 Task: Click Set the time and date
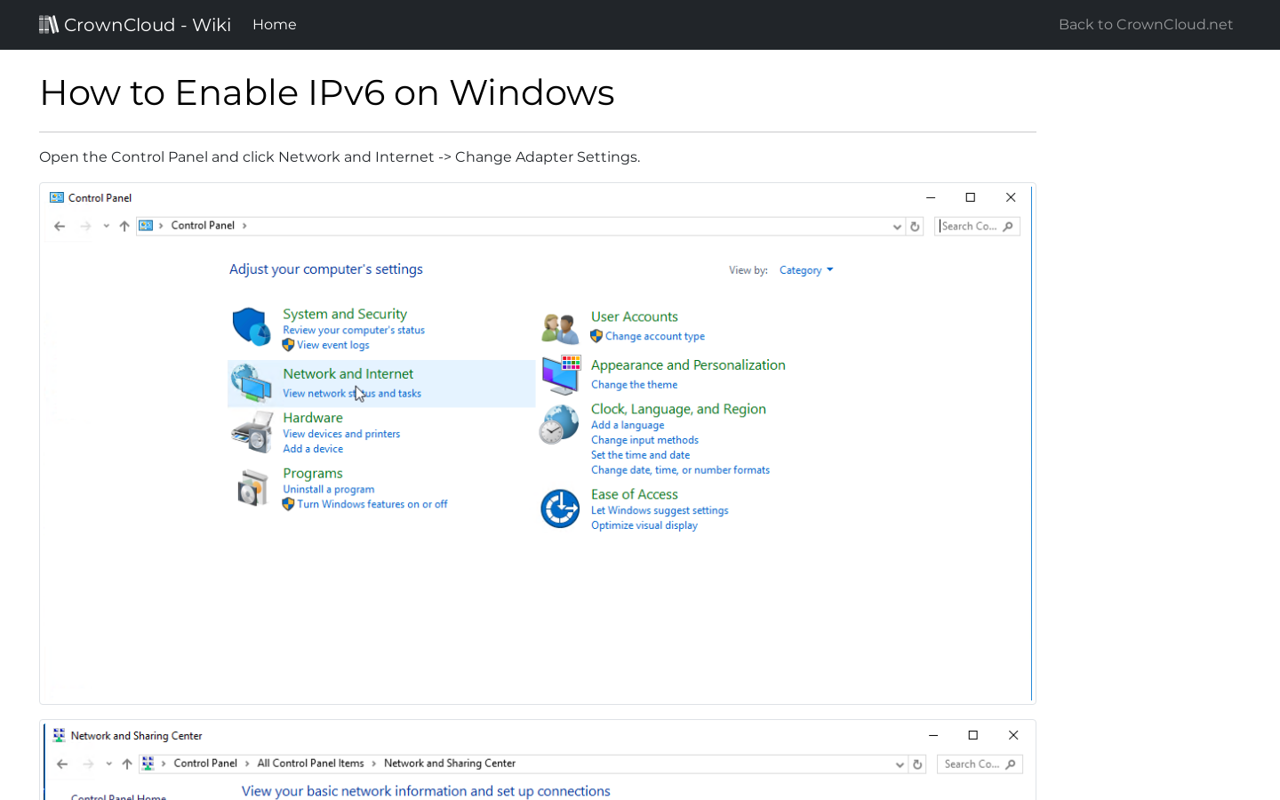(x=640, y=455)
